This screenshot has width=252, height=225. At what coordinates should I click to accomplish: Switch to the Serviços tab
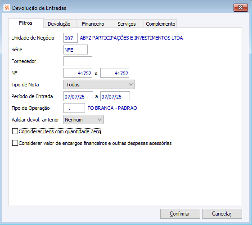(126, 24)
